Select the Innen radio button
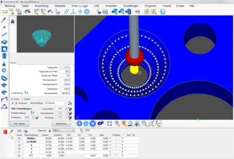The height and width of the screenshot is (159, 234). click(x=12, y=98)
